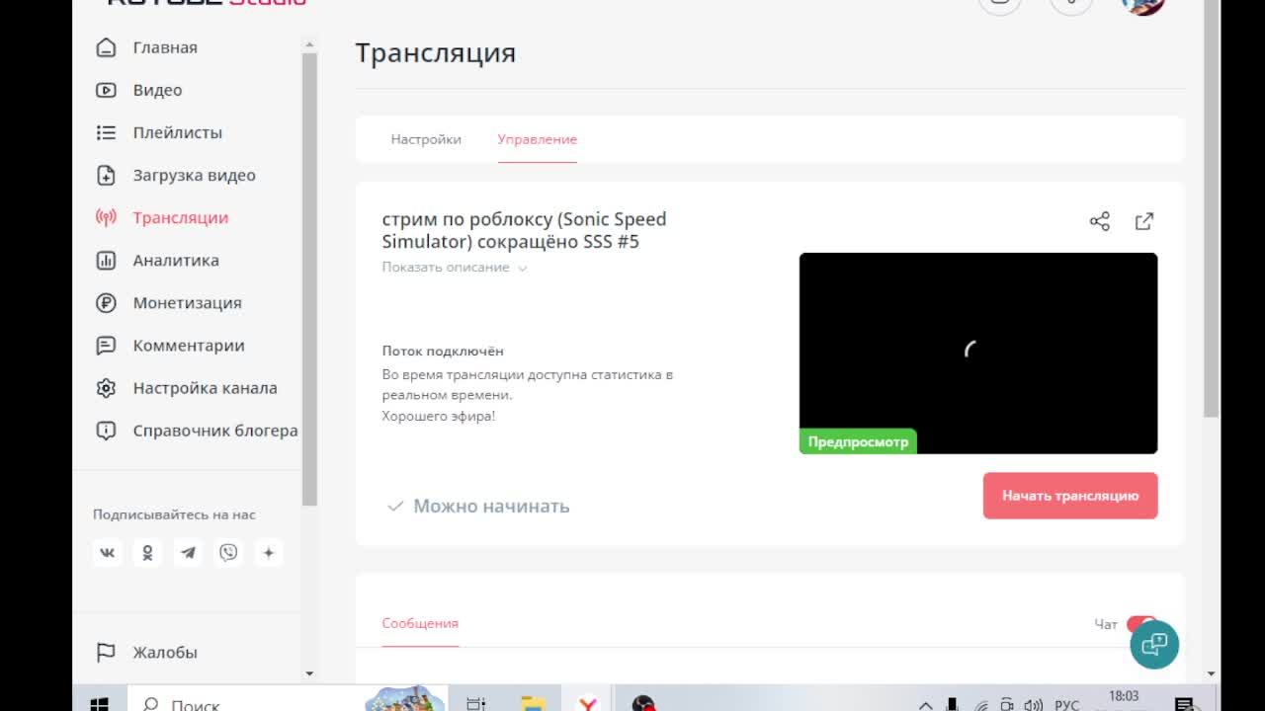Open File Explorer on taskbar

(533, 704)
